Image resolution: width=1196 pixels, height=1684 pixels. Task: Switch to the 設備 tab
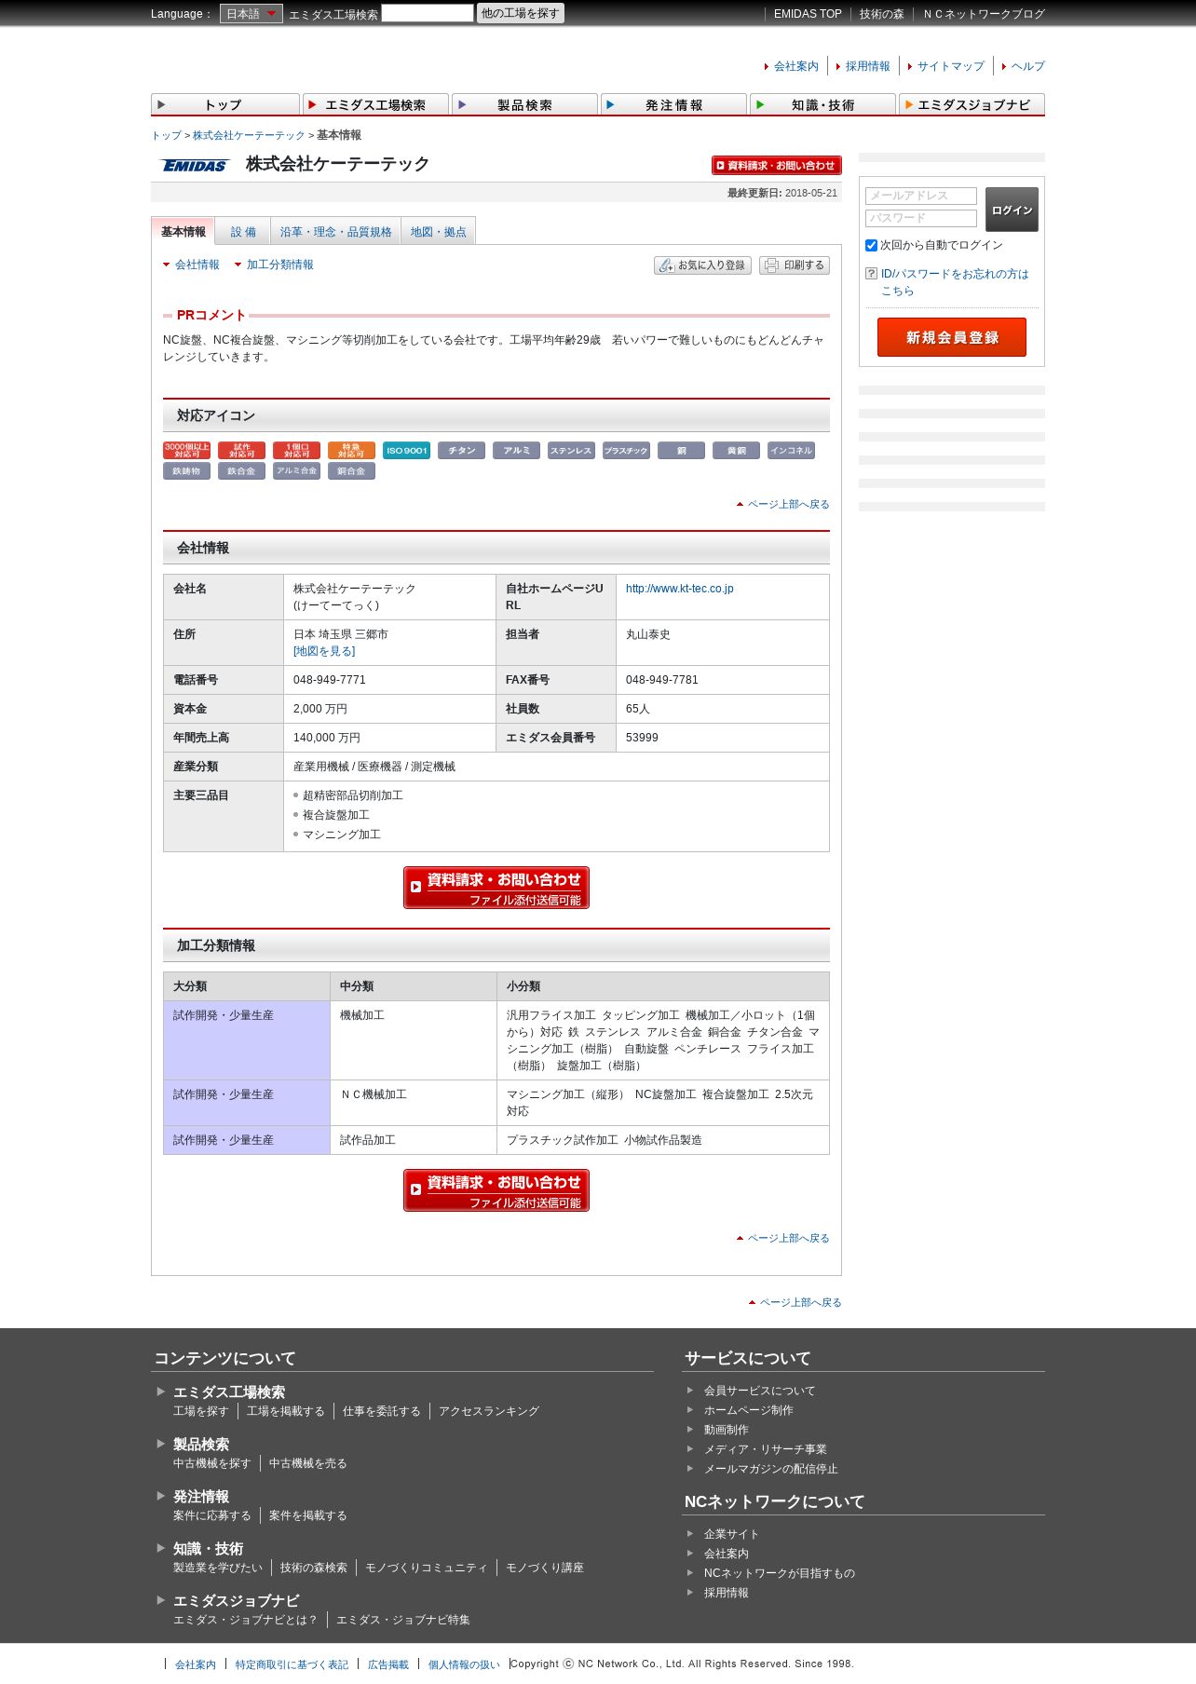point(243,232)
